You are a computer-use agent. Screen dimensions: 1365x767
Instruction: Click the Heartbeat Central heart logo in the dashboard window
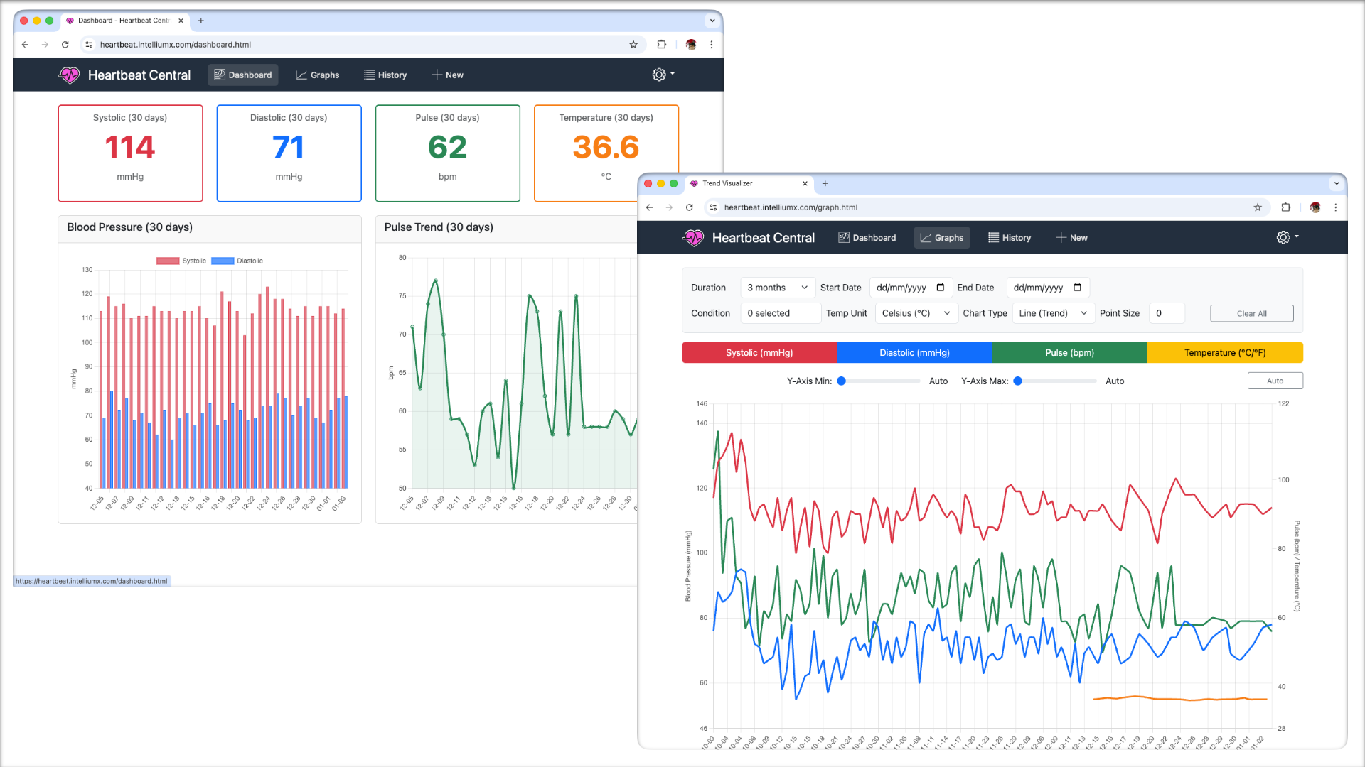[x=70, y=75]
